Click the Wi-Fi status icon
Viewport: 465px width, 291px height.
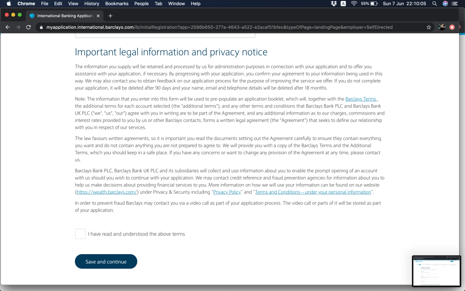tap(354, 4)
